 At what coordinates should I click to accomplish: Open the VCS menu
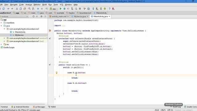click(x=62, y=5)
